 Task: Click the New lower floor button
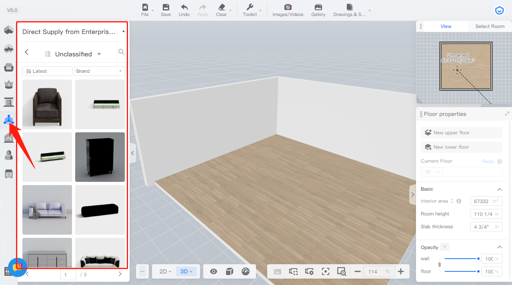pos(461,147)
